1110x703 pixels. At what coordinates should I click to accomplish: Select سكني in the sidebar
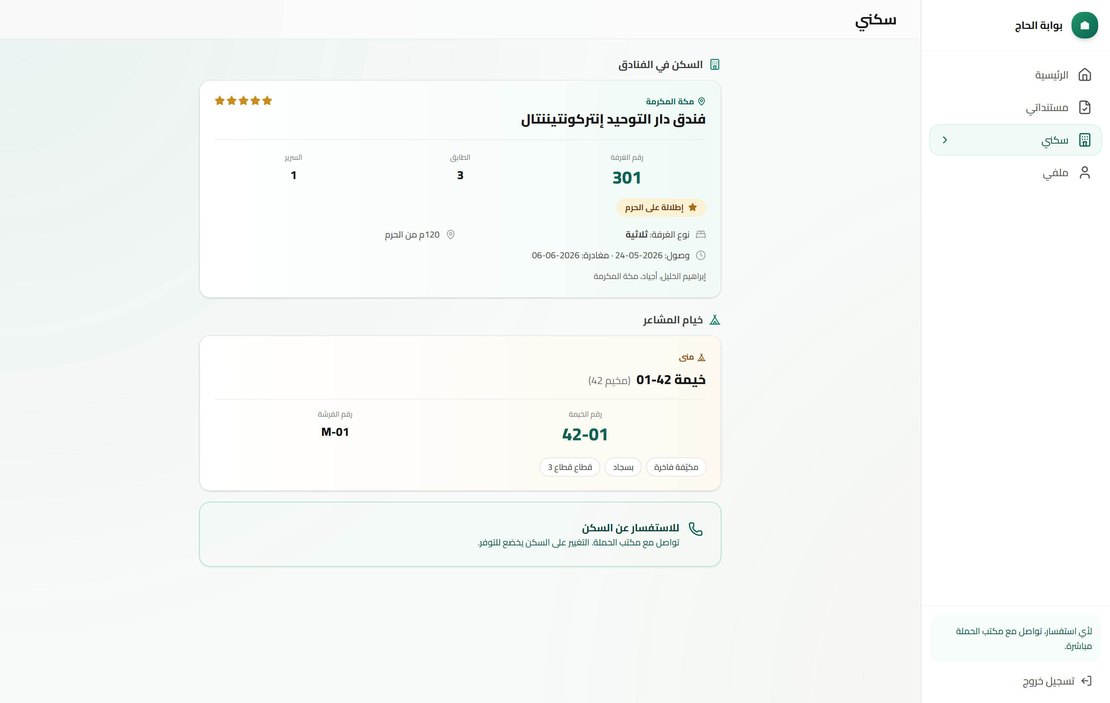pyautogui.click(x=1016, y=140)
